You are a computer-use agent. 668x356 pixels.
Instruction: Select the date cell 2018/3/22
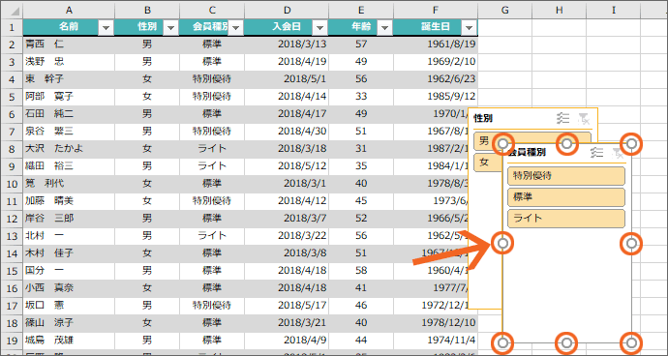(x=287, y=236)
